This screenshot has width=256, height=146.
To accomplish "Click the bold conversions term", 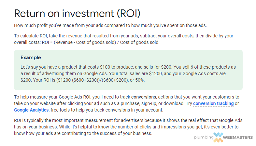I will [144, 97].
